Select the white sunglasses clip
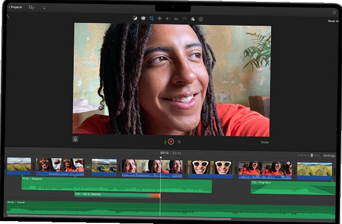The height and width of the screenshot is (224, 342). pos(210,169)
